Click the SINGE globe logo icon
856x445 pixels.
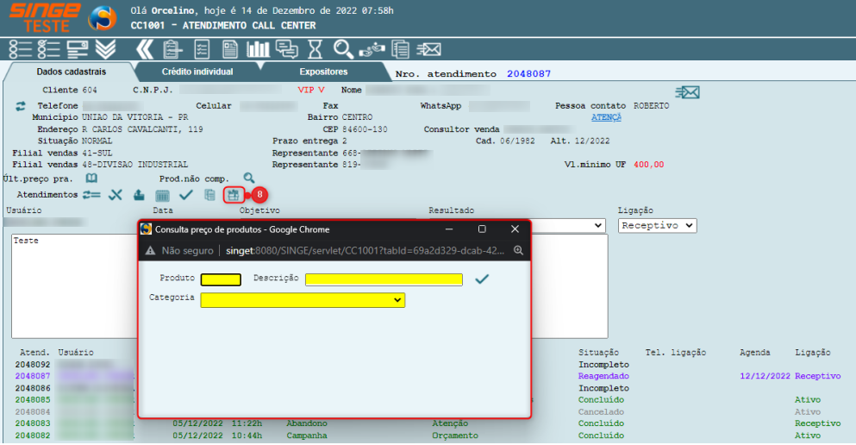(x=103, y=18)
